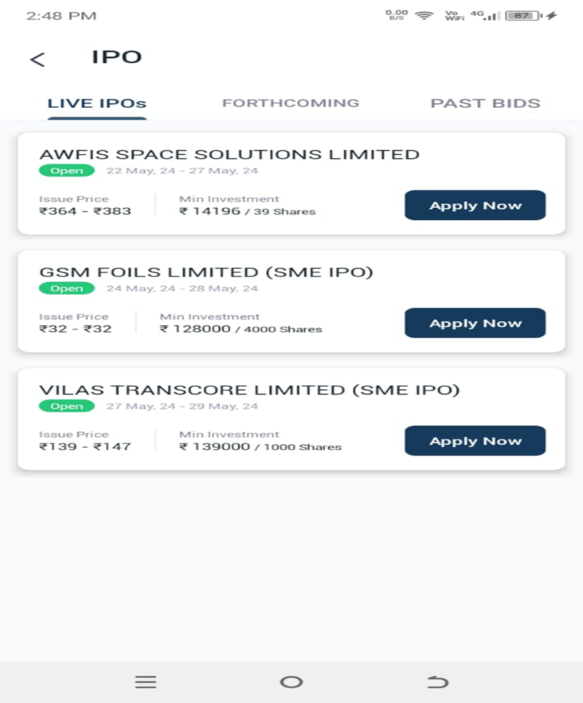The height and width of the screenshot is (703, 583).
Task: Tap the battery indicator in status bar
Action: [524, 16]
